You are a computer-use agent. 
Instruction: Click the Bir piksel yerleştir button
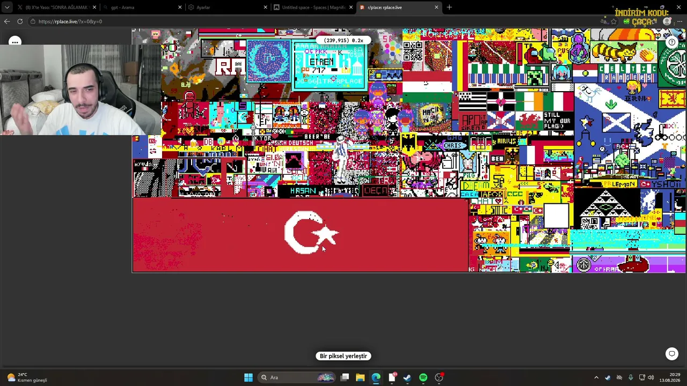point(343,356)
